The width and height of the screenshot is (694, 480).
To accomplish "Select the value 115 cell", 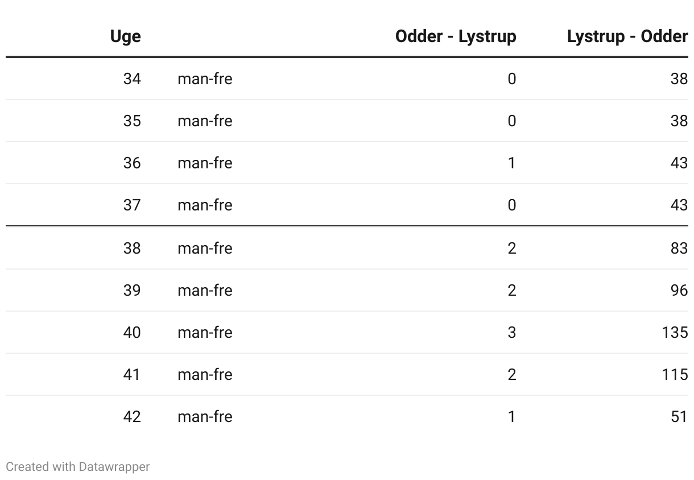I will tap(675, 374).
